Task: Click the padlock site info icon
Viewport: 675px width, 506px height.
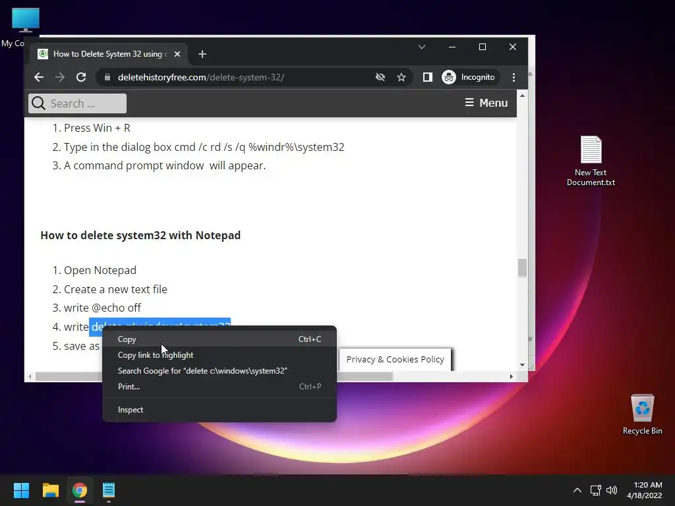Action: click(107, 77)
